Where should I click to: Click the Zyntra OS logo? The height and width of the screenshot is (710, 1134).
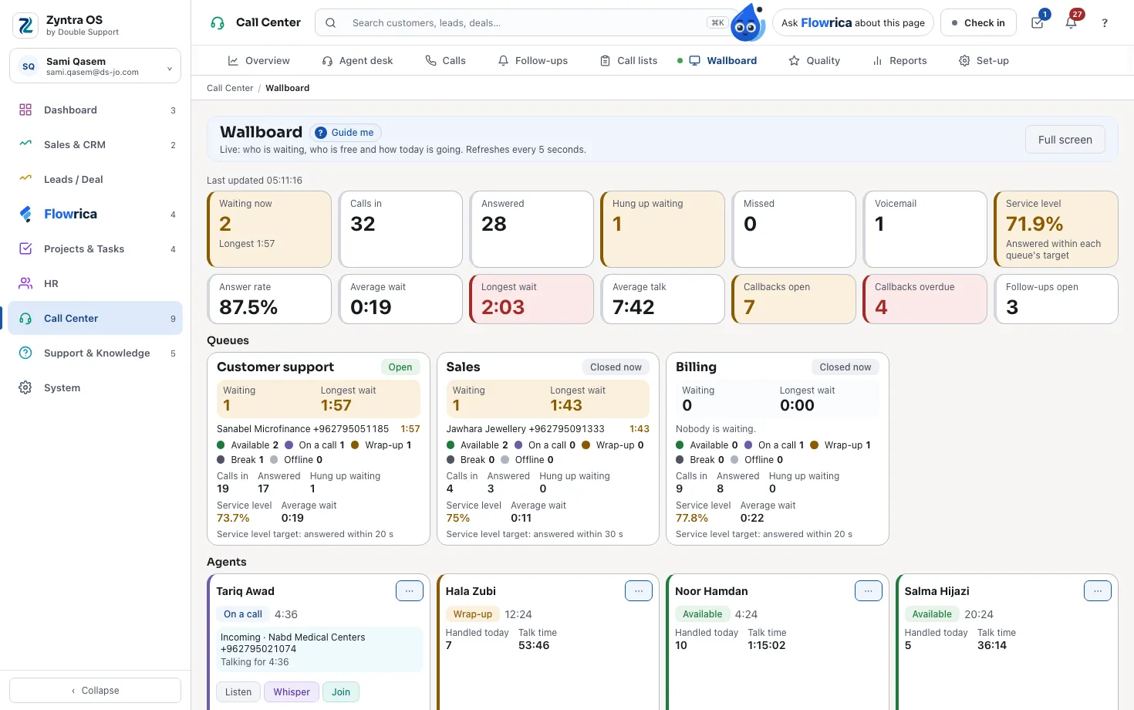(26, 25)
